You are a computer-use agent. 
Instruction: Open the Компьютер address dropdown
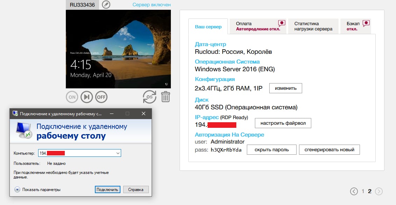click(x=118, y=153)
